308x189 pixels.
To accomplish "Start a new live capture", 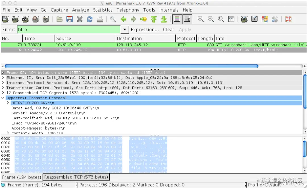I will [26, 19].
